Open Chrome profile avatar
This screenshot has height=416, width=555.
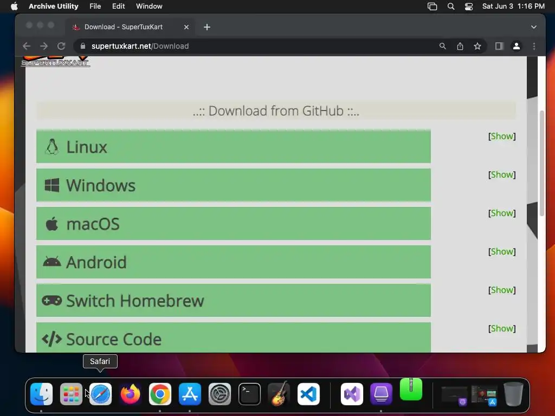click(x=517, y=46)
